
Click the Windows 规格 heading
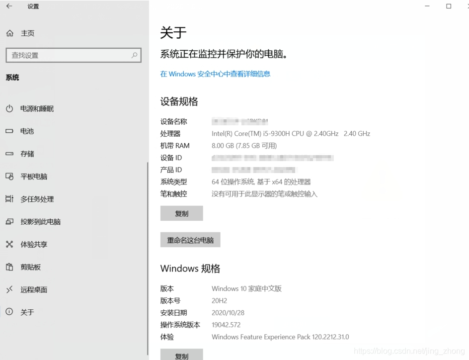190,269
